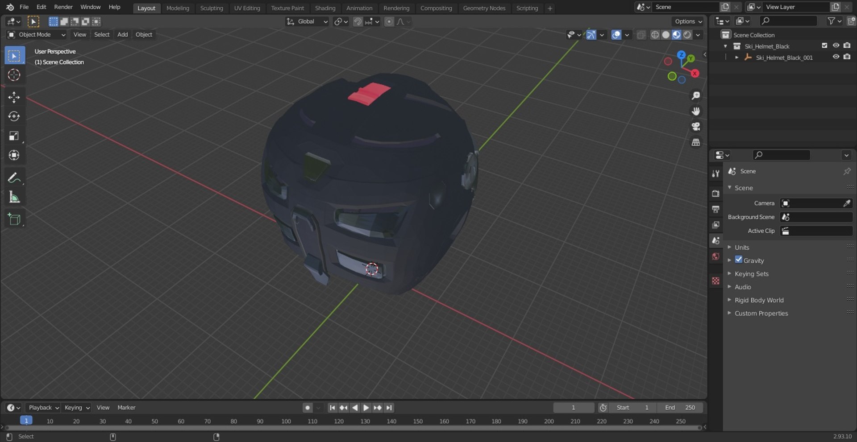Select the Measure tool
Screen dimensions: 857x442
[x=14, y=197]
